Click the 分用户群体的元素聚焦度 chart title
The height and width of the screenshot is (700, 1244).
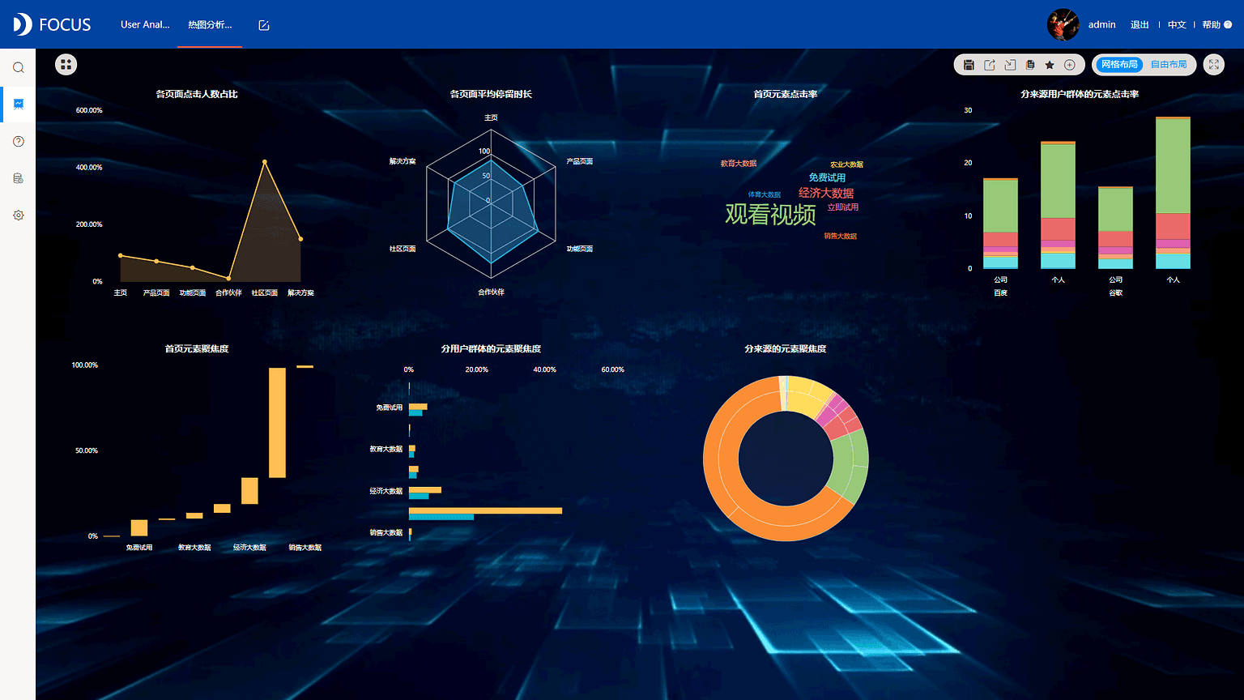pyautogui.click(x=491, y=348)
